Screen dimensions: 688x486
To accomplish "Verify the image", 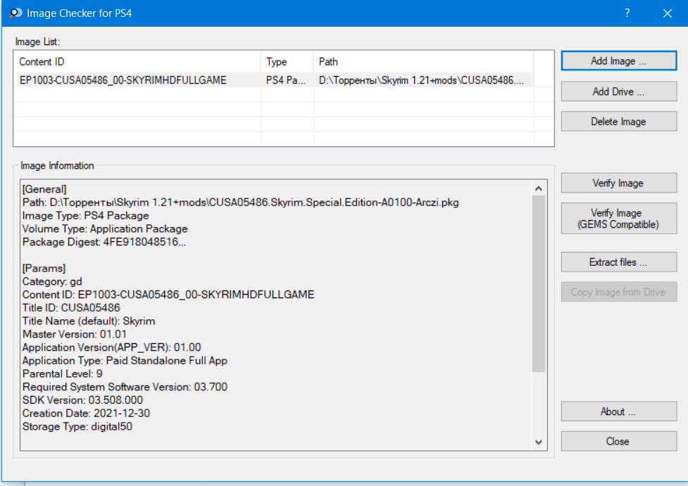I will (619, 183).
